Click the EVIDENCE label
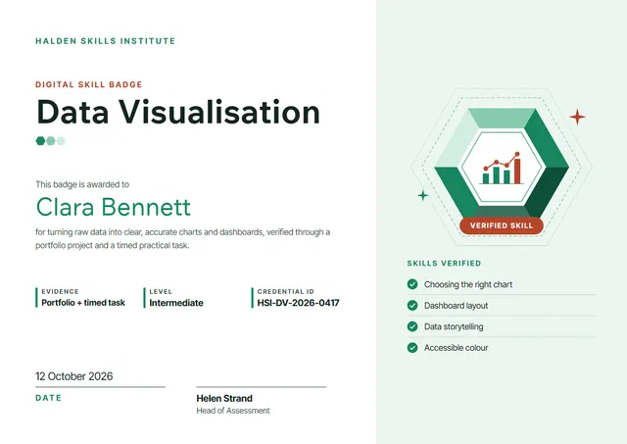The height and width of the screenshot is (444, 627). click(x=60, y=292)
